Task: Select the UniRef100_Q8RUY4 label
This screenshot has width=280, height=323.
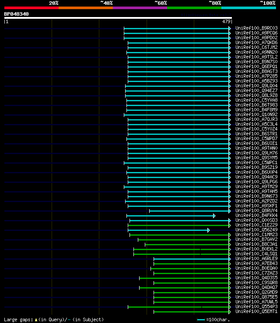Action: click(256, 210)
